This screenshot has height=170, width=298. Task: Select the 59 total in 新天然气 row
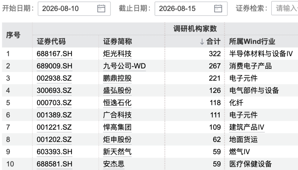tap(217, 152)
